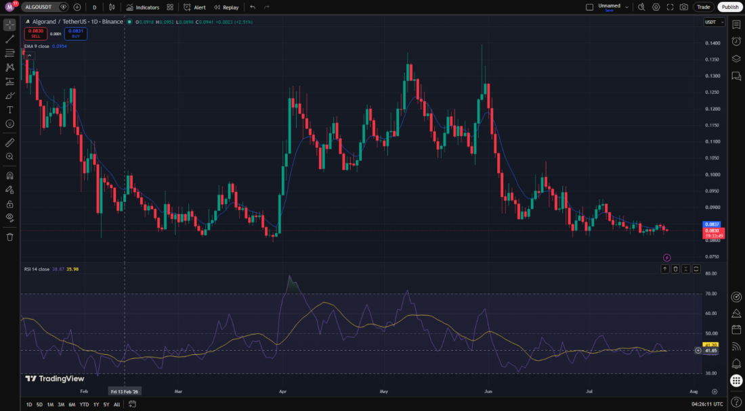Select the 3M date range
This screenshot has width=745, height=411.
coord(61,404)
